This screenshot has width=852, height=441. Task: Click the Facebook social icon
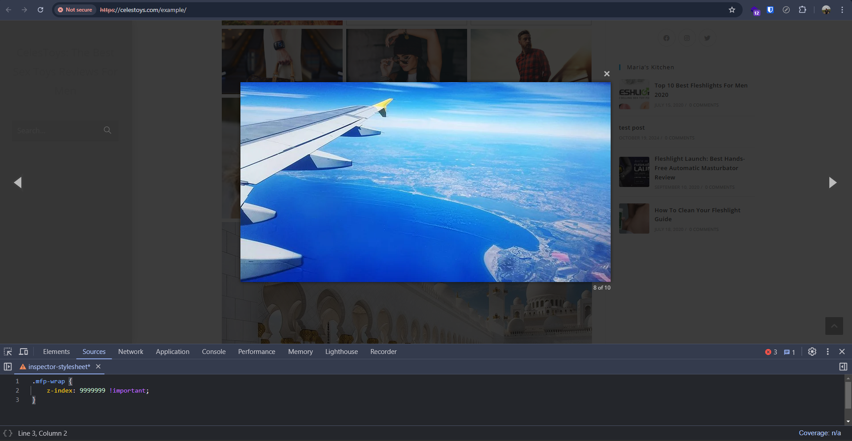coord(666,38)
